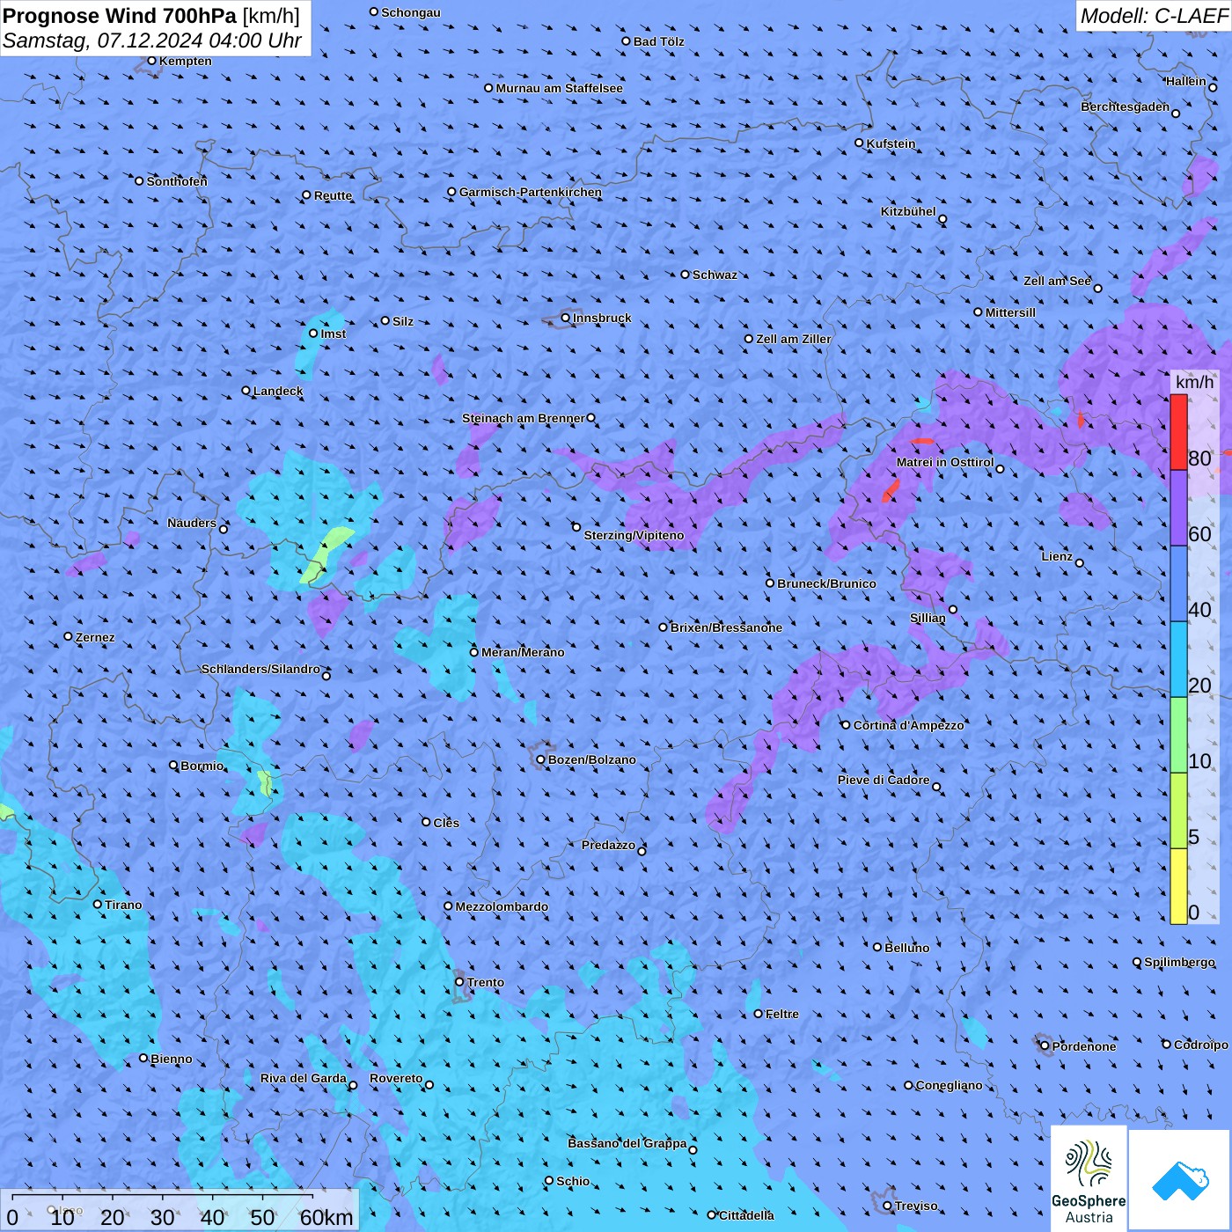Select the Kufstein city label
Viewport: 1232px width, 1232px height.
coord(891,143)
